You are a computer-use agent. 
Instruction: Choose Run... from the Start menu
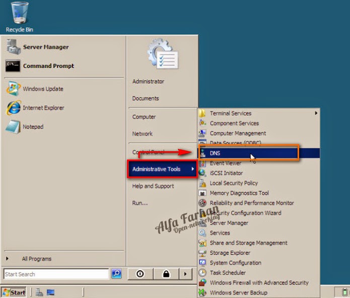pos(139,203)
